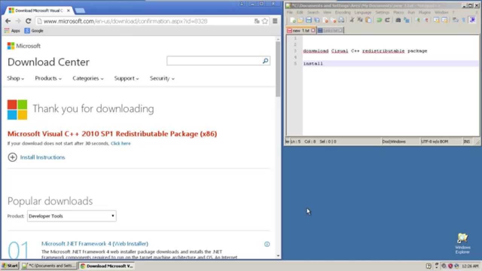The width and height of the screenshot is (482, 271).
Task: Bookmark this page with star icon
Action: click(265, 21)
